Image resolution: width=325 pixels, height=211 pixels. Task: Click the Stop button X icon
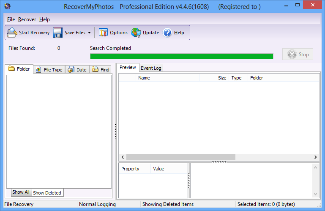[x=292, y=55]
